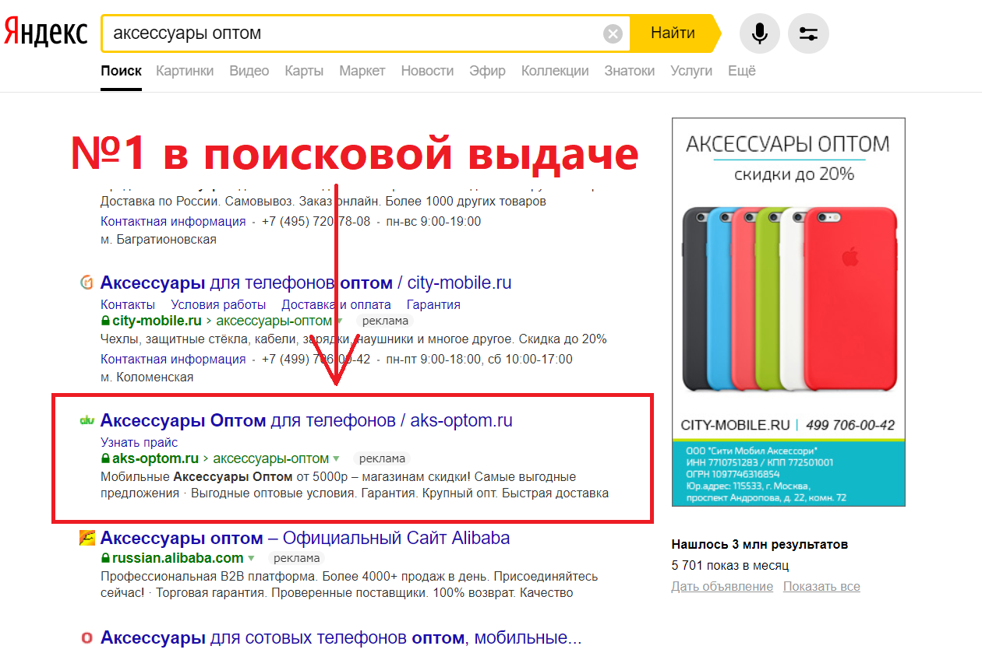
Task: Click the Условия работы sitelink
Action: click(x=218, y=304)
